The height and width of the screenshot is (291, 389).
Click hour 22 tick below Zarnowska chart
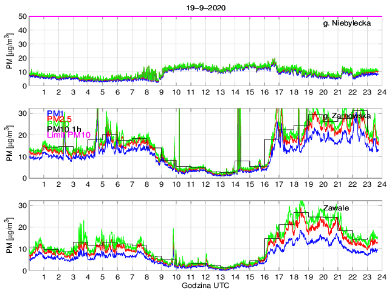(x=353, y=184)
